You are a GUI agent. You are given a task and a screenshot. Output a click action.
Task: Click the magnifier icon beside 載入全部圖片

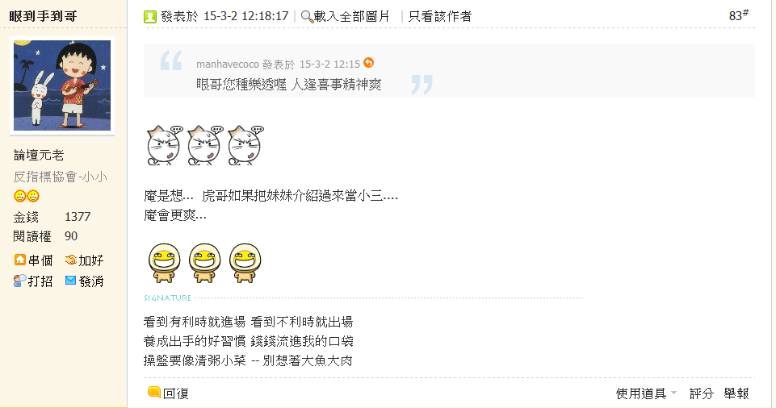307,17
